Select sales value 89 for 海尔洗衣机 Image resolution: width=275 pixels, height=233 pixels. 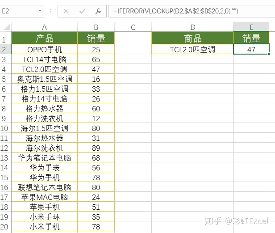point(96,148)
